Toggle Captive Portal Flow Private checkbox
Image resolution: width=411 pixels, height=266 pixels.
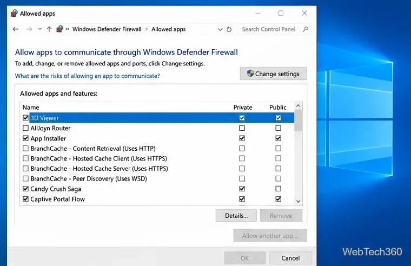(x=242, y=199)
